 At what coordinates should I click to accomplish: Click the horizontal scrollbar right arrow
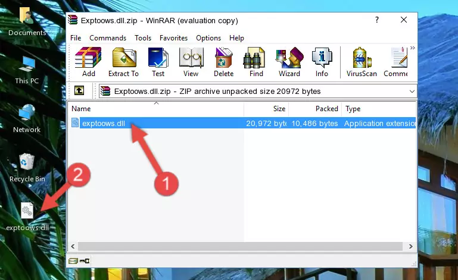(411, 246)
